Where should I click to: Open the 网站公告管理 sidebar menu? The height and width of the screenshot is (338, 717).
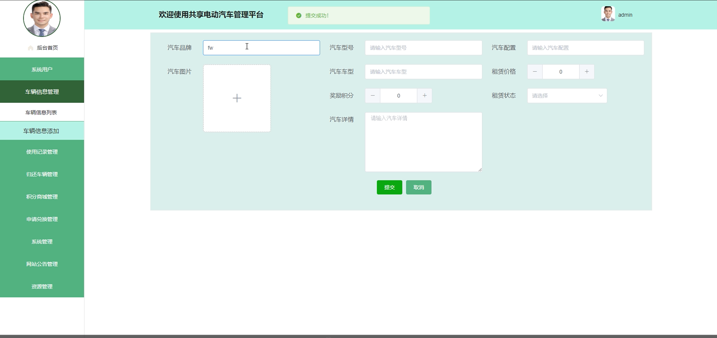42,264
